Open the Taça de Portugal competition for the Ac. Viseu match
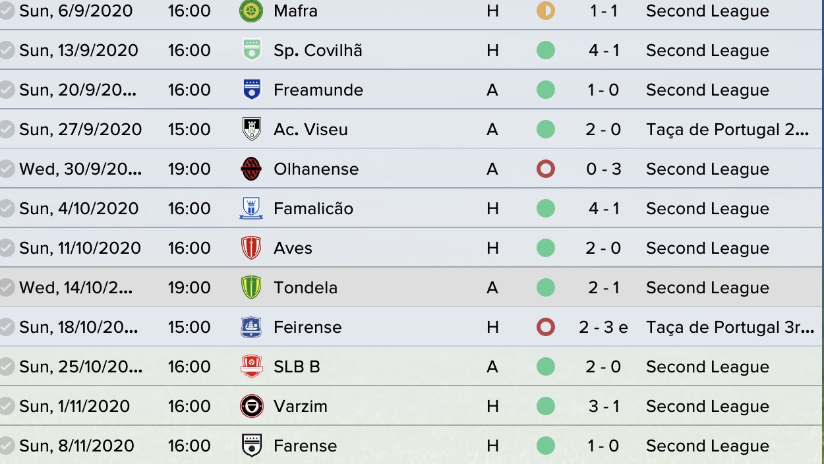The width and height of the screenshot is (824, 464). (728, 130)
